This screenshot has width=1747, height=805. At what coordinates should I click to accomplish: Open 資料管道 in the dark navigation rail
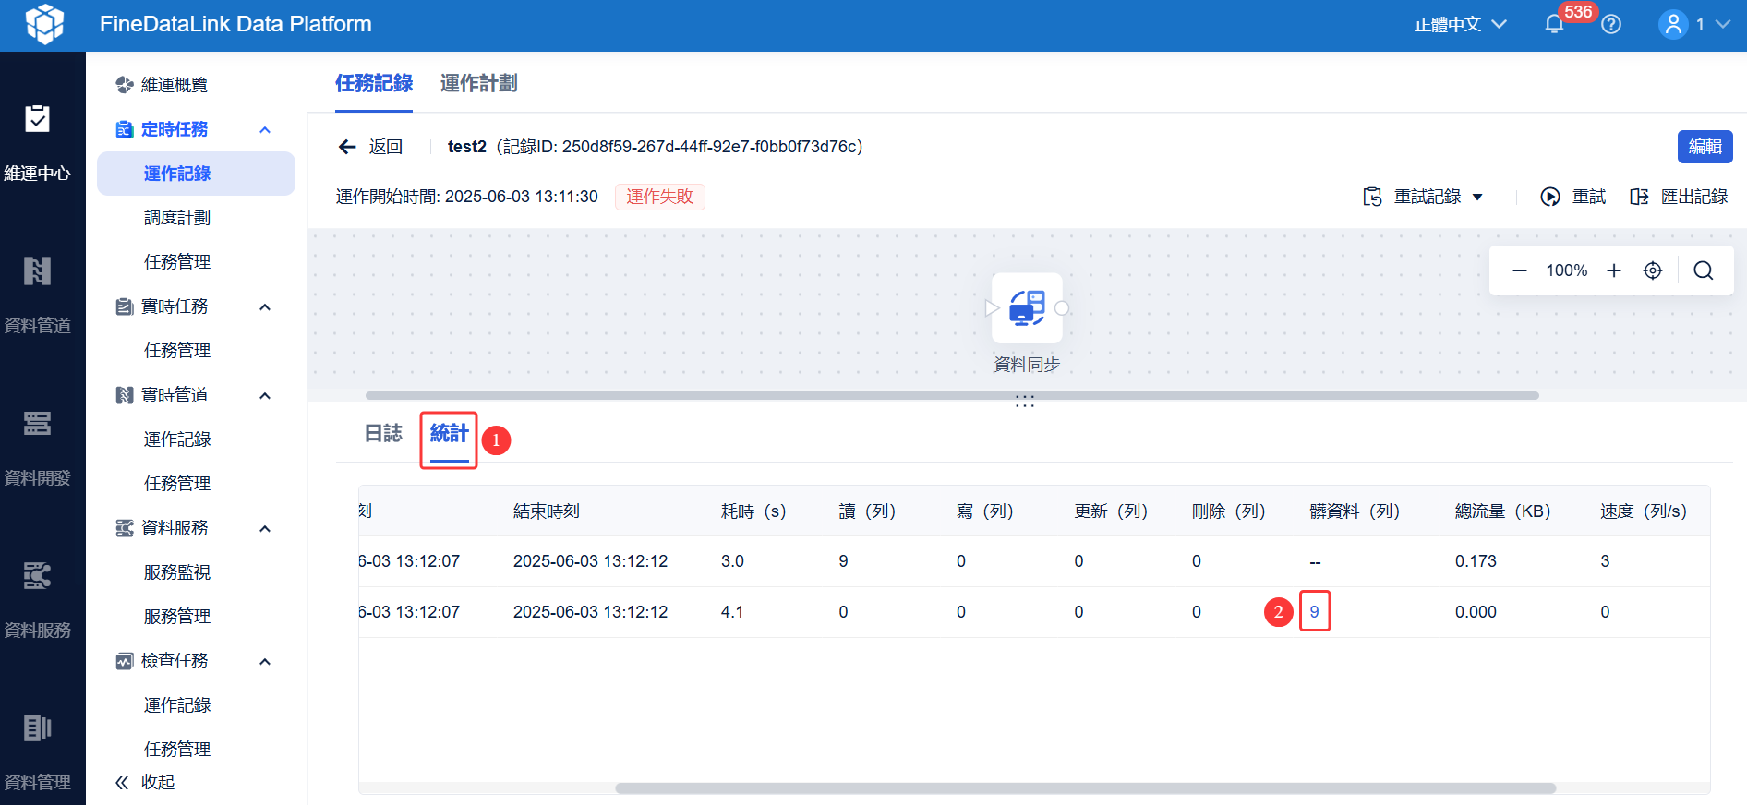click(37, 294)
